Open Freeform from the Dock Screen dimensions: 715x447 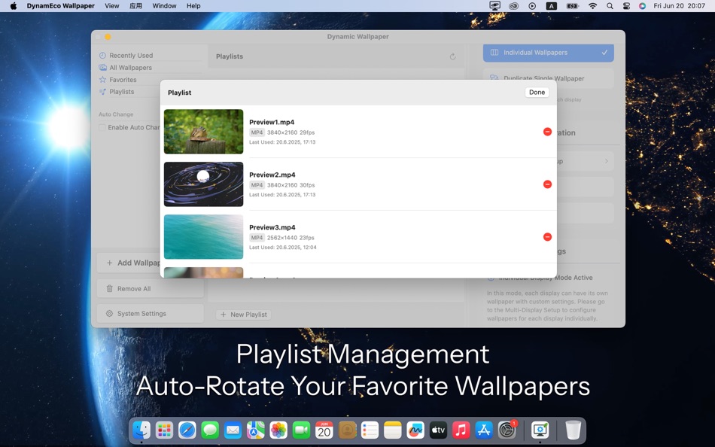pos(415,430)
